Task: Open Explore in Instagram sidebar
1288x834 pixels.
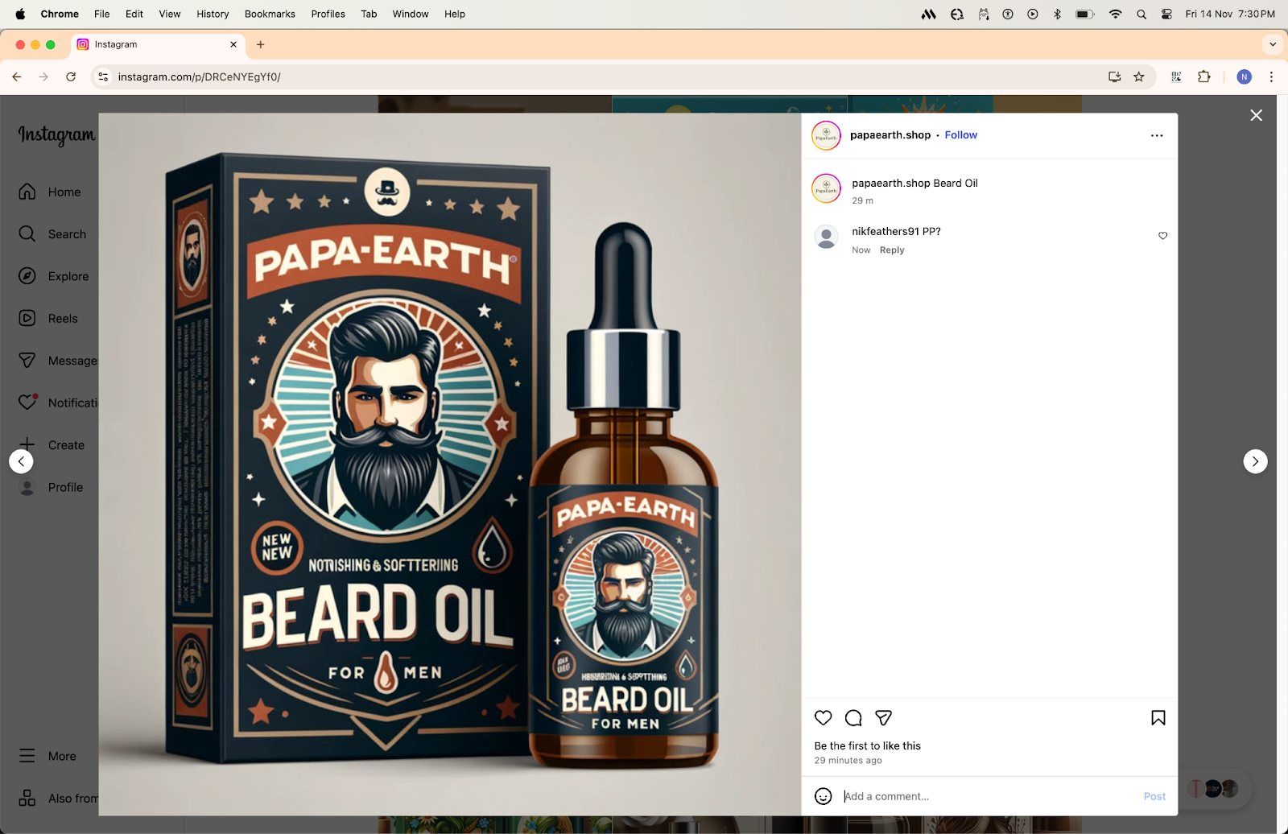Action: point(54,276)
